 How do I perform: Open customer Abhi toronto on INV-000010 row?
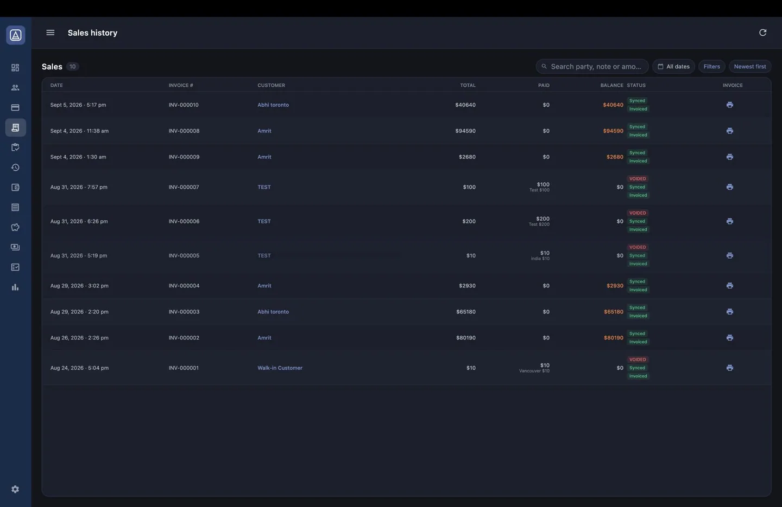point(273,105)
